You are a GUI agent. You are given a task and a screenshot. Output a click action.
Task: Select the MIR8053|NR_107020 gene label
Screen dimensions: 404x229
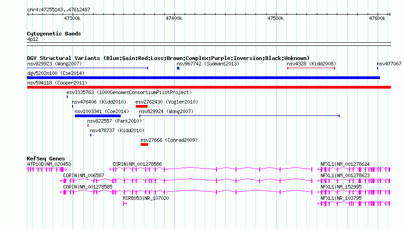click(x=146, y=198)
